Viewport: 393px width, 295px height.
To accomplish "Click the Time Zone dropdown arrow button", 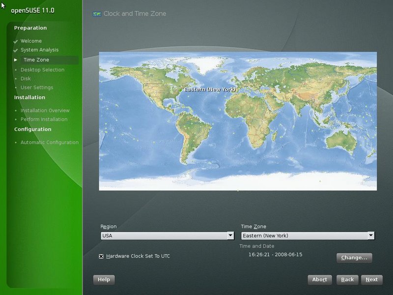I will click(371, 236).
